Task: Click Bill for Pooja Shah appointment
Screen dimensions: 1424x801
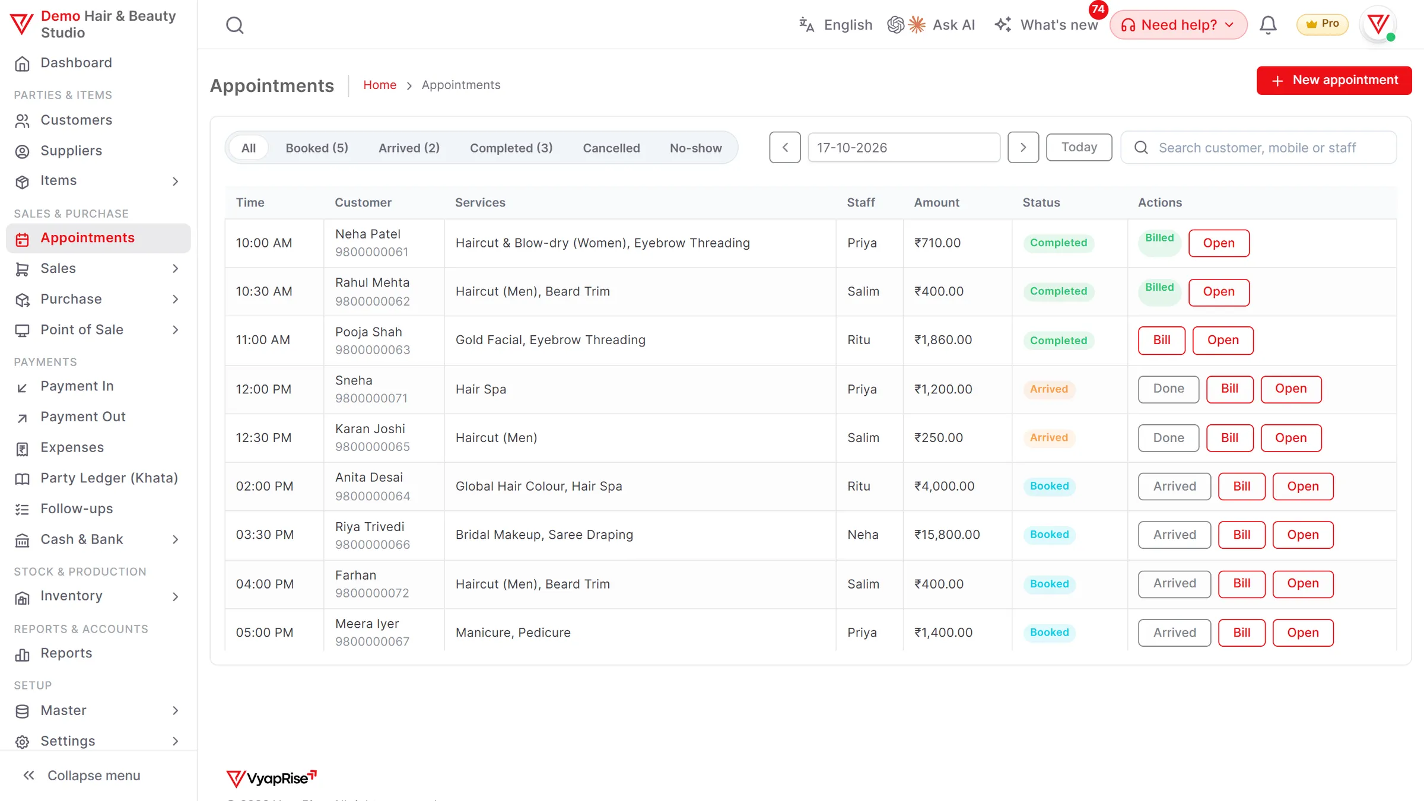Action: click(1161, 340)
